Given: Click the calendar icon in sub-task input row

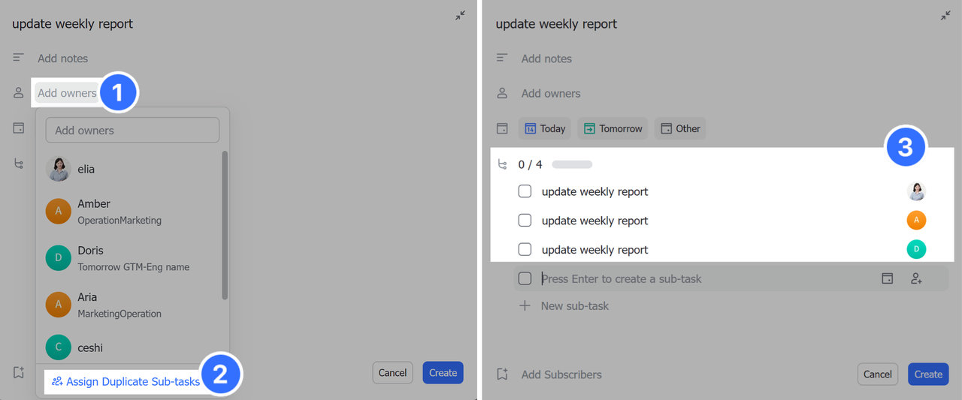Looking at the screenshot, I should click(887, 278).
